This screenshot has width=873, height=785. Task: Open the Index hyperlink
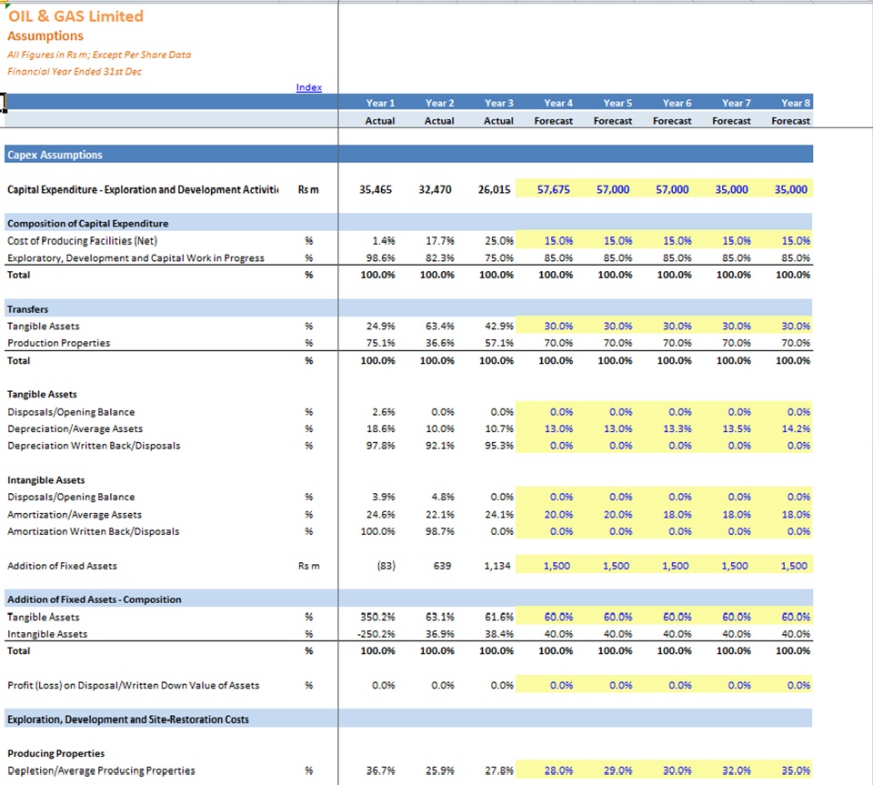[309, 87]
